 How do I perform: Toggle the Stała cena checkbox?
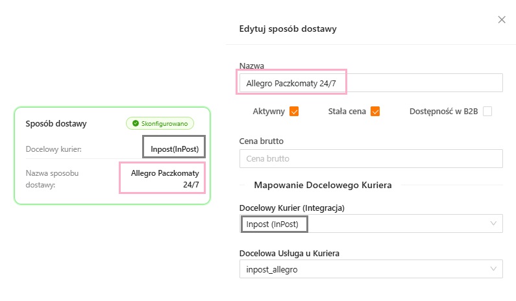pos(375,112)
